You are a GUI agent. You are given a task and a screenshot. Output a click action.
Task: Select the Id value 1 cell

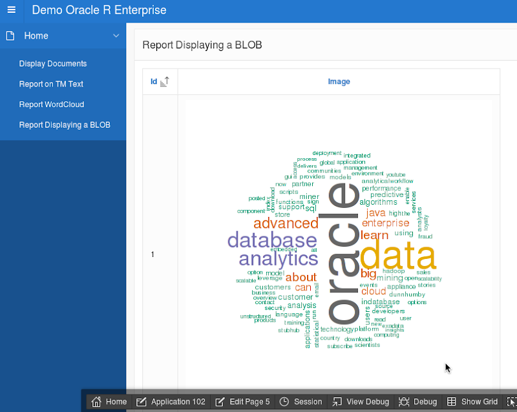coord(153,254)
